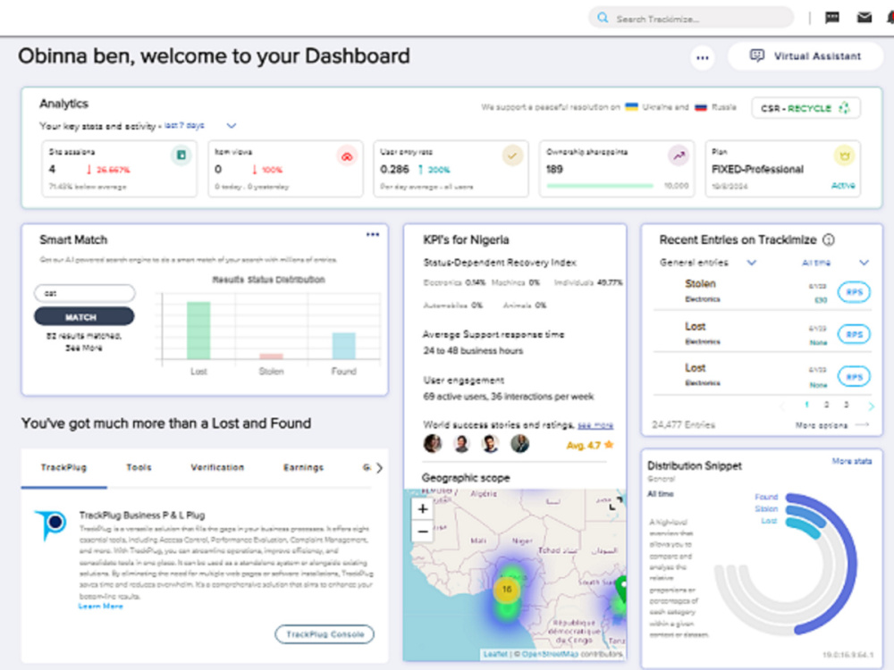This screenshot has width=894, height=670.
Task: Zoom in on the map
Action: 423,509
